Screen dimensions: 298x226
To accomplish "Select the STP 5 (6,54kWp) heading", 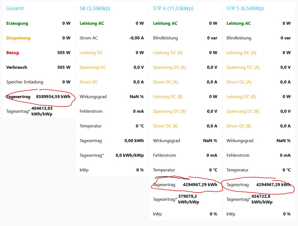I will click(x=245, y=8).
